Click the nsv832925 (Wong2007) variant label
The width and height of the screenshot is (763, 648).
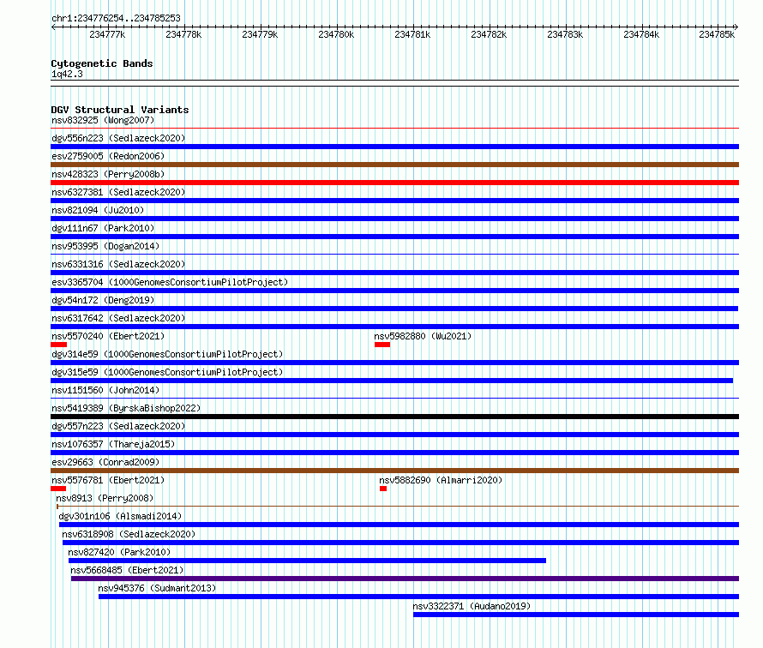pyautogui.click(x=103, y=120)
